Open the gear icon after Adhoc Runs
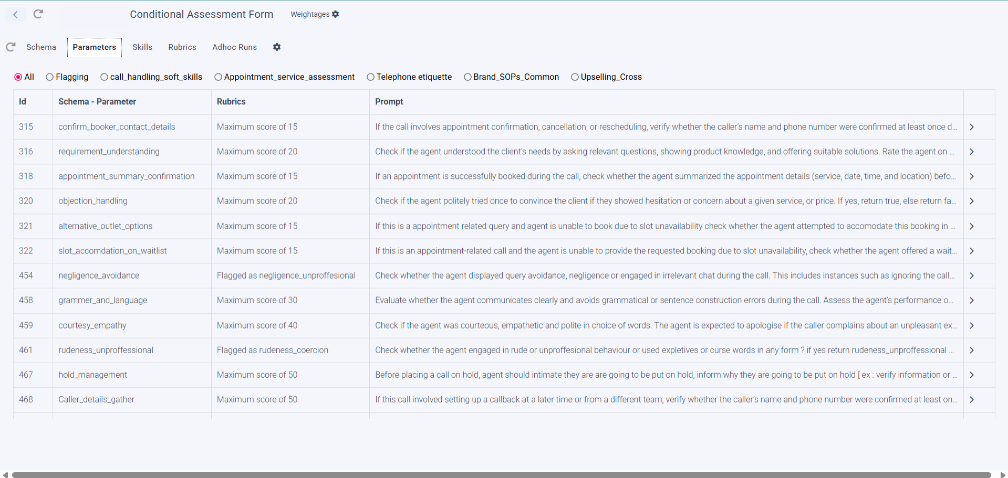Image resolution: width=1008 pixels, height=478 pixels. [277, 47]
